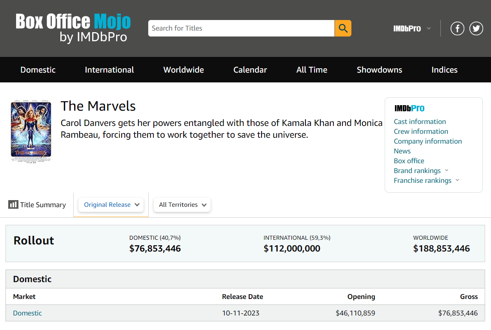
Task: Select the movie poster for The Marvels
Action: click(x=31, y=131)
